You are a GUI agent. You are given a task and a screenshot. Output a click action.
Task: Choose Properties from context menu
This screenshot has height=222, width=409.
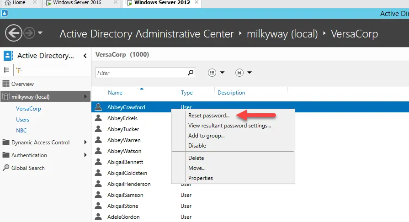[201, 178]
